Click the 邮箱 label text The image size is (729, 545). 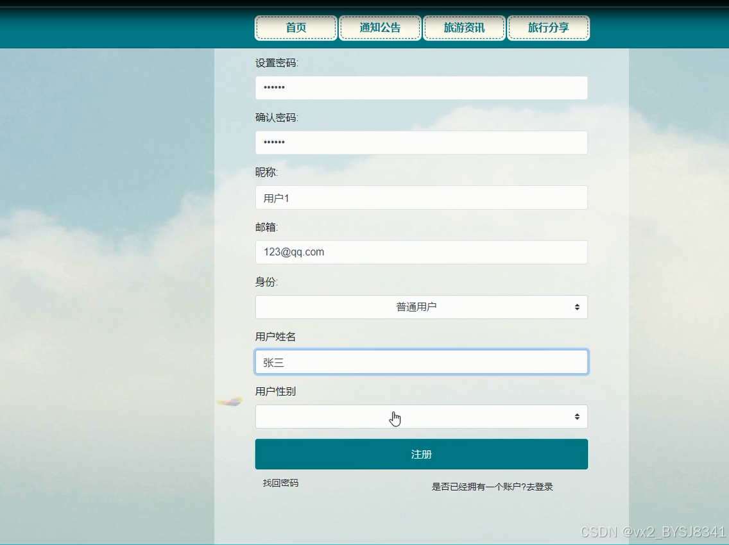[x=266, y=227]
